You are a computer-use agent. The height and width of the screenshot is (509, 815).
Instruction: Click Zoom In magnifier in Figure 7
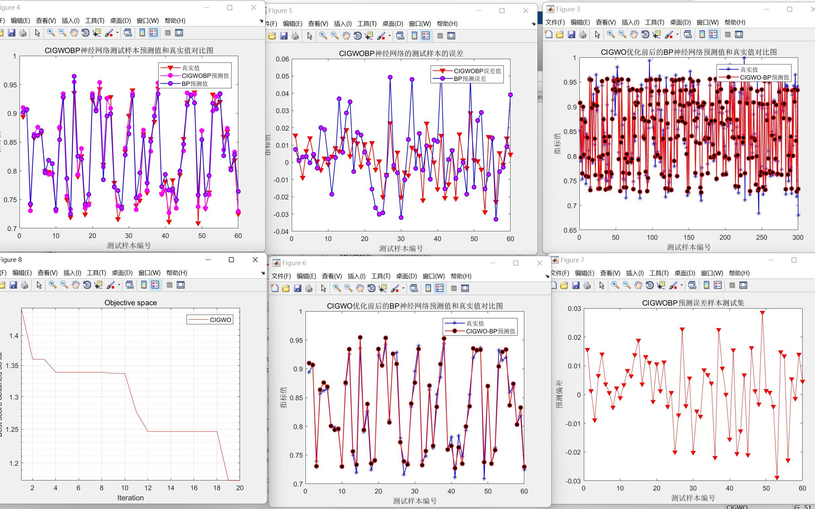[x=615, y=285]
